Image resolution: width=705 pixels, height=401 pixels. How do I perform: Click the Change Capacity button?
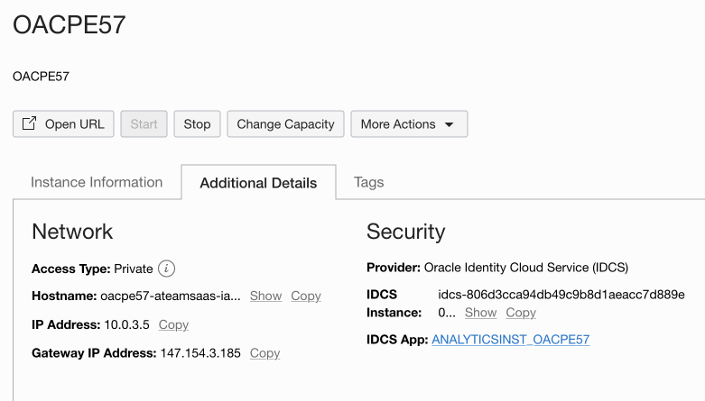285,124
